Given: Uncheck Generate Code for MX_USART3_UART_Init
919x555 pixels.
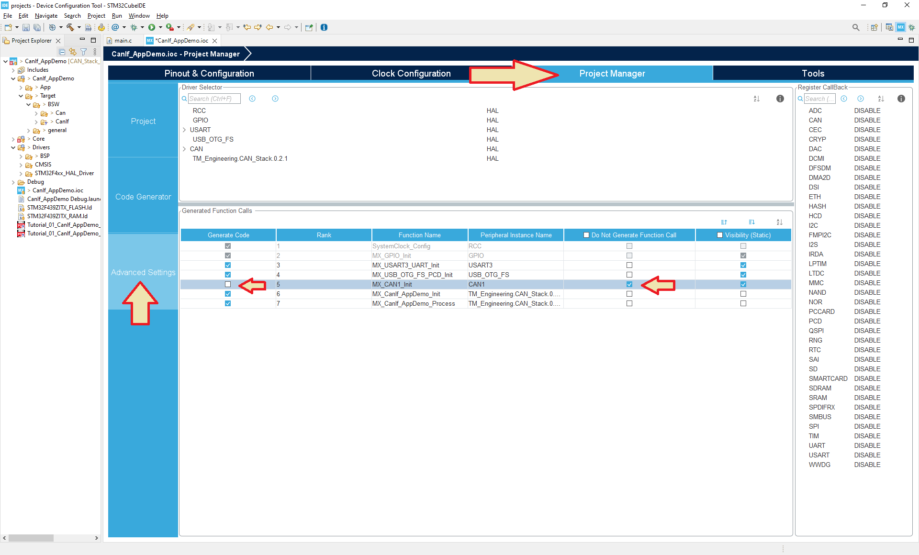Looking at the screenshot, I should [x=228, y=265].
